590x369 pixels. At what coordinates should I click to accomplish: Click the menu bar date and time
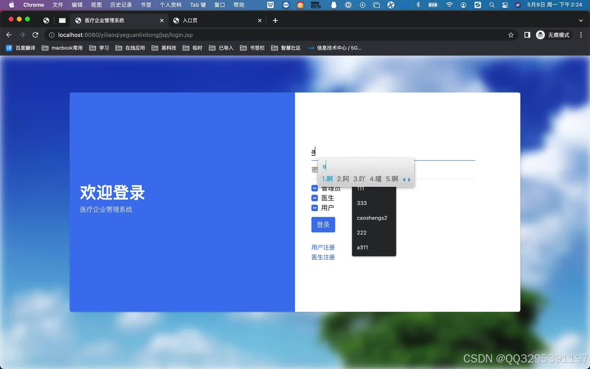554,5
